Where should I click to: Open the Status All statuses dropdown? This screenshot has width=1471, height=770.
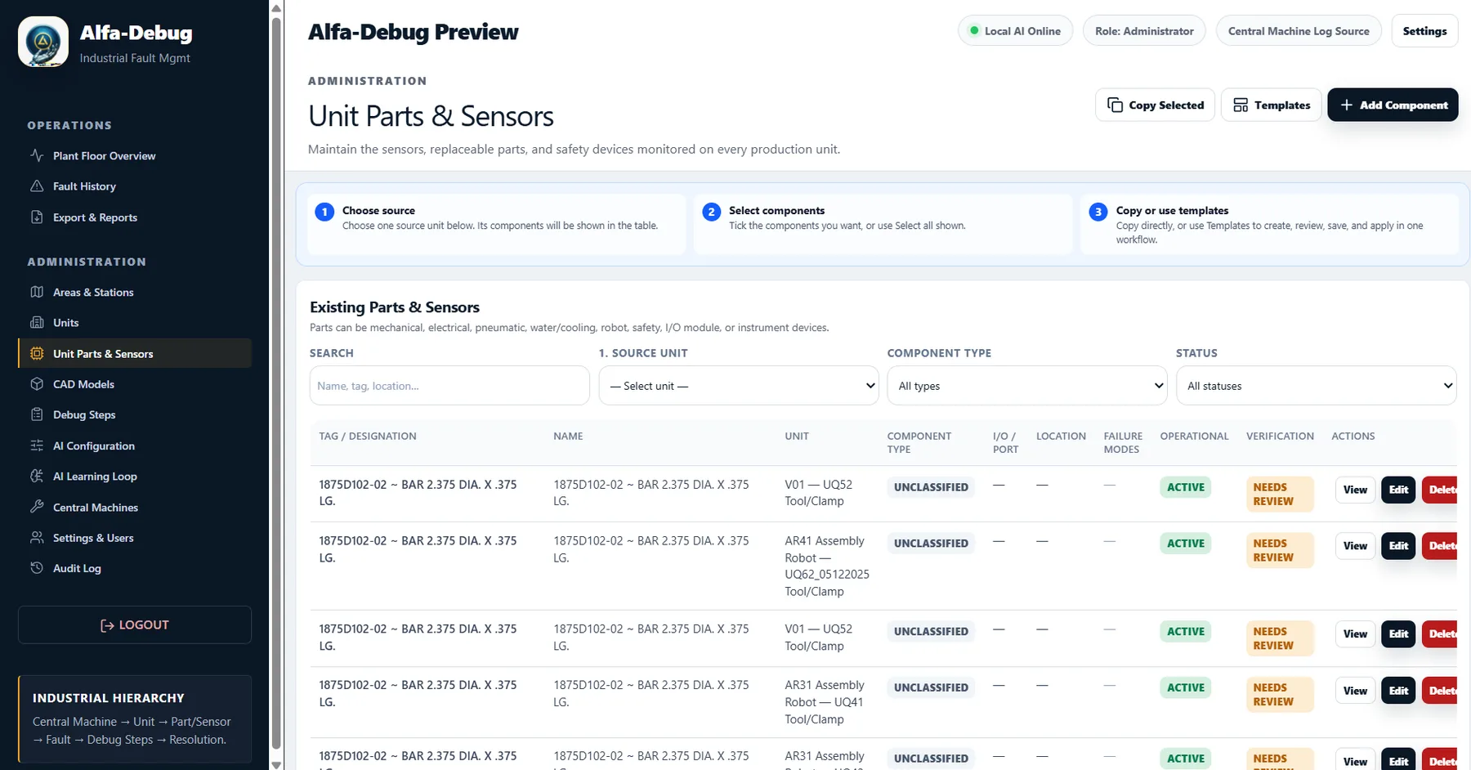(1316, 386)
